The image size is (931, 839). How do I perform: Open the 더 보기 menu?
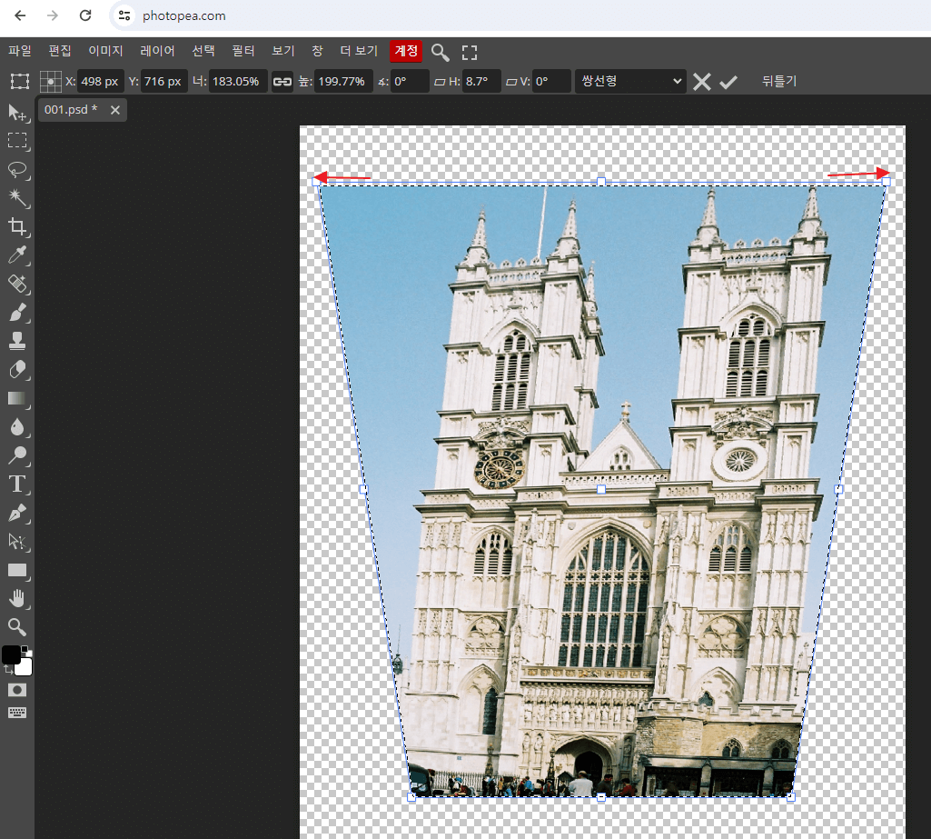[359, 51]
